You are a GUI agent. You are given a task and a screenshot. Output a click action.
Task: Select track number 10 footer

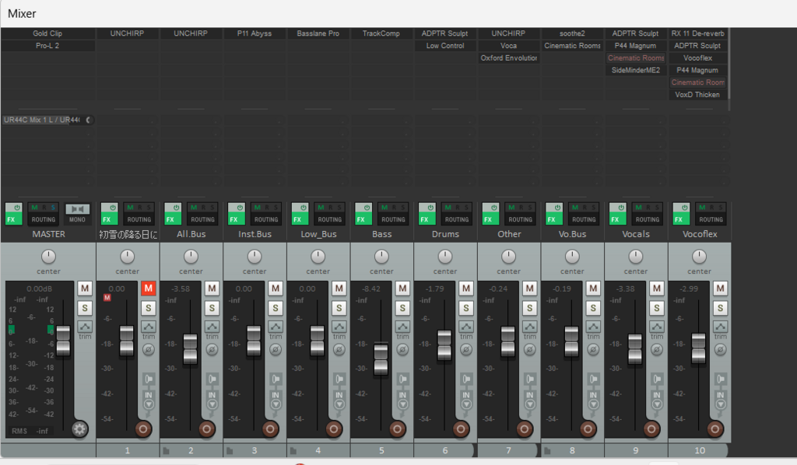click(x=700, y=450)
